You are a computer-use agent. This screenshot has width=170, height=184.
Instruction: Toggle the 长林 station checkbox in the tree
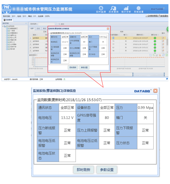tap(9, 44)
